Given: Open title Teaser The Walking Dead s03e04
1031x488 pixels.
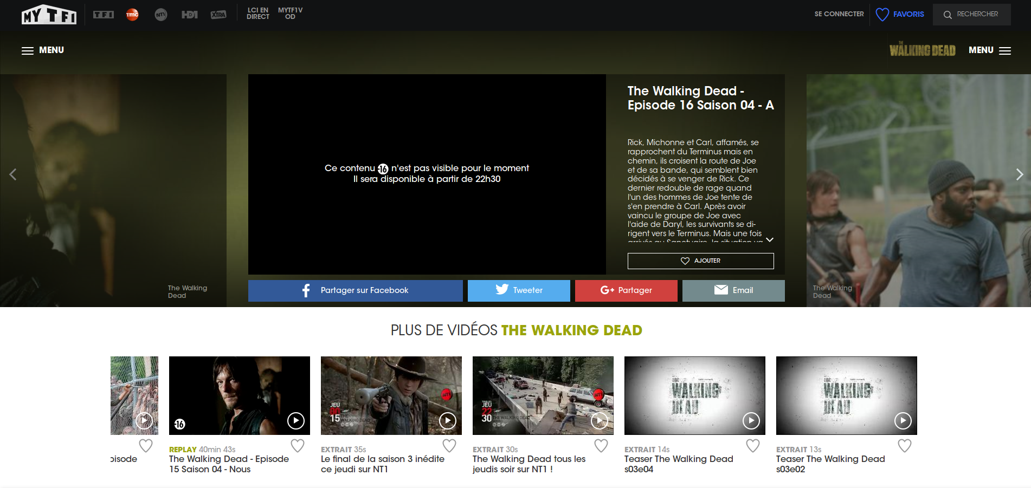Looking at the screenshot, I should tap(679, 464).
